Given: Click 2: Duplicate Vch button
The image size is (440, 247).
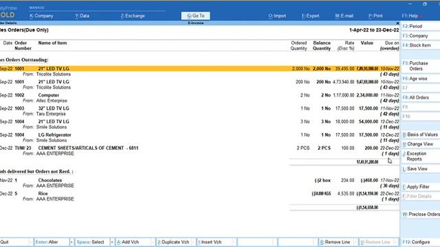Looking at the screenshot, I should [173, 242].
